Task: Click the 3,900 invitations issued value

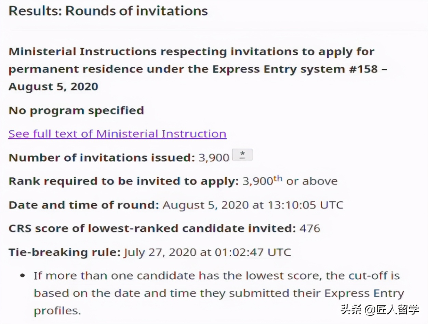Action: [214, 158]
